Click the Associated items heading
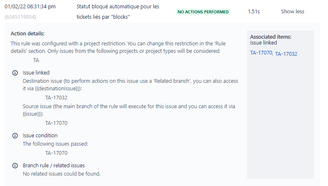The width and height of the screenshot is (328, 186). pyautogui.click(x=271, y=37)
